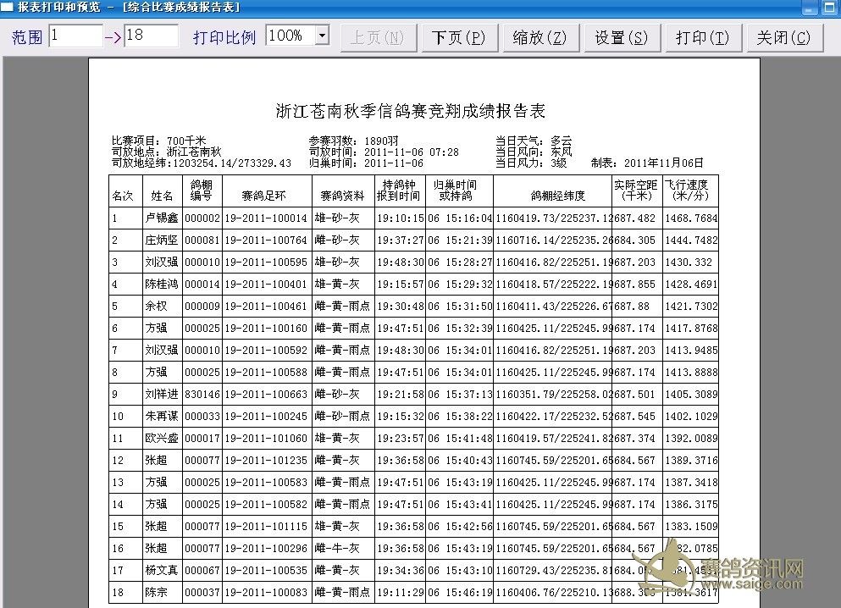
Task: Click ring number 19-2011-100014
Action: point(266,218)
